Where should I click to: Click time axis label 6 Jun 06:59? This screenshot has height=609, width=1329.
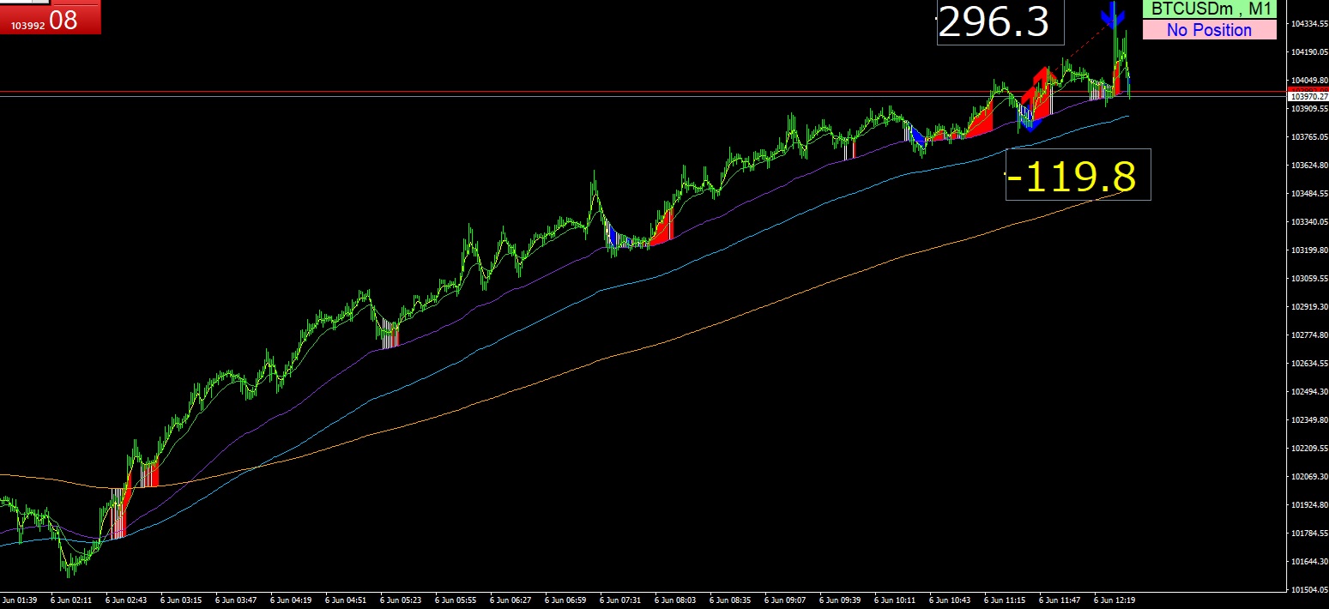pos(565,601)
